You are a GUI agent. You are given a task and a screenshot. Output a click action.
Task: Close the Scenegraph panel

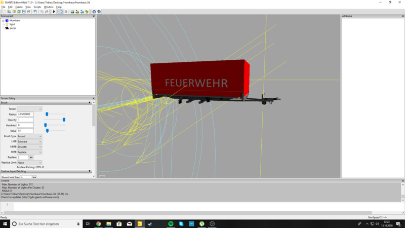tap(94, 16)
